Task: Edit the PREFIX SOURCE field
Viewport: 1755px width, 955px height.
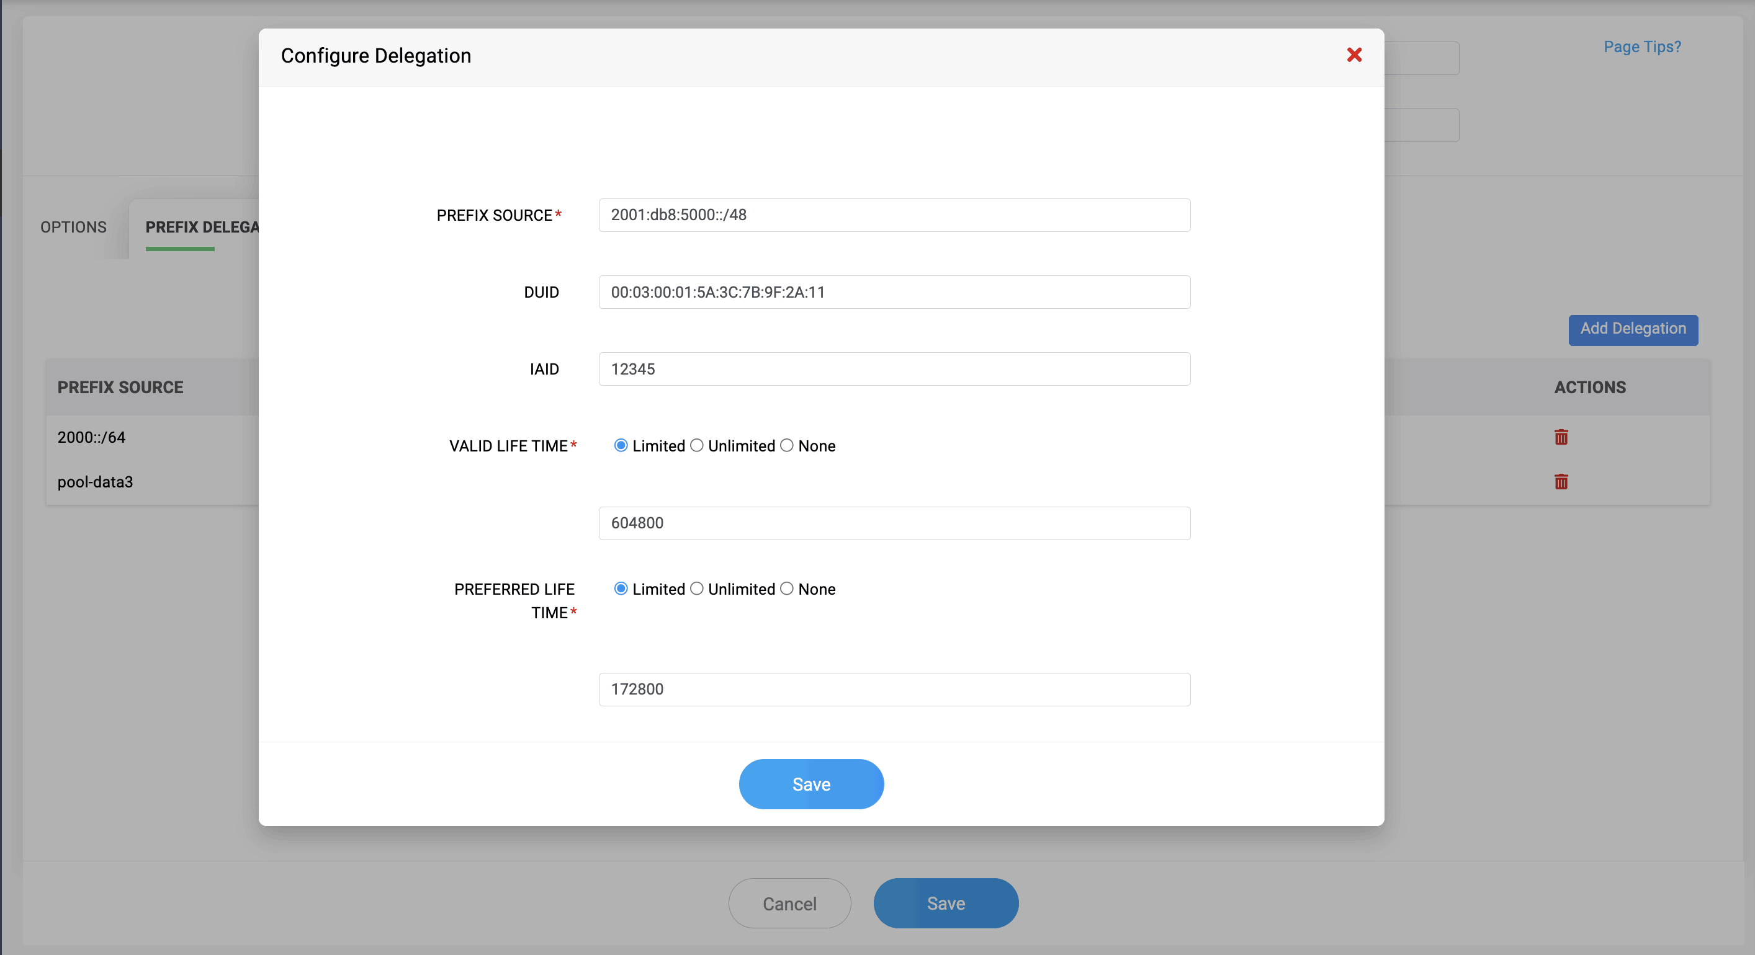Action: [x=894, y=215]
